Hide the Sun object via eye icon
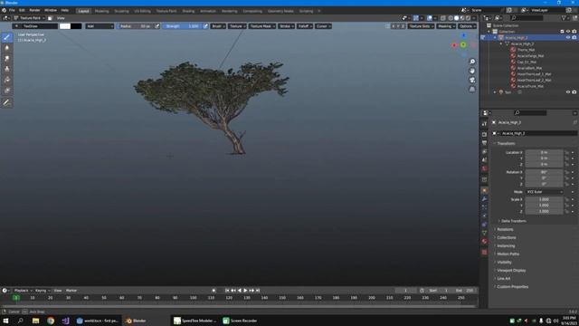The width and height of the screenshot is (579, 326). click(x=568, y=92)
